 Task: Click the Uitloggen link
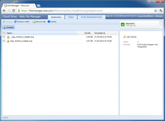[x=159, y=16]
